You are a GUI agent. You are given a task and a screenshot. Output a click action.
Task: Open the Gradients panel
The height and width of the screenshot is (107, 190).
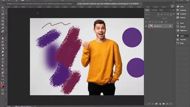click(182, 14)
